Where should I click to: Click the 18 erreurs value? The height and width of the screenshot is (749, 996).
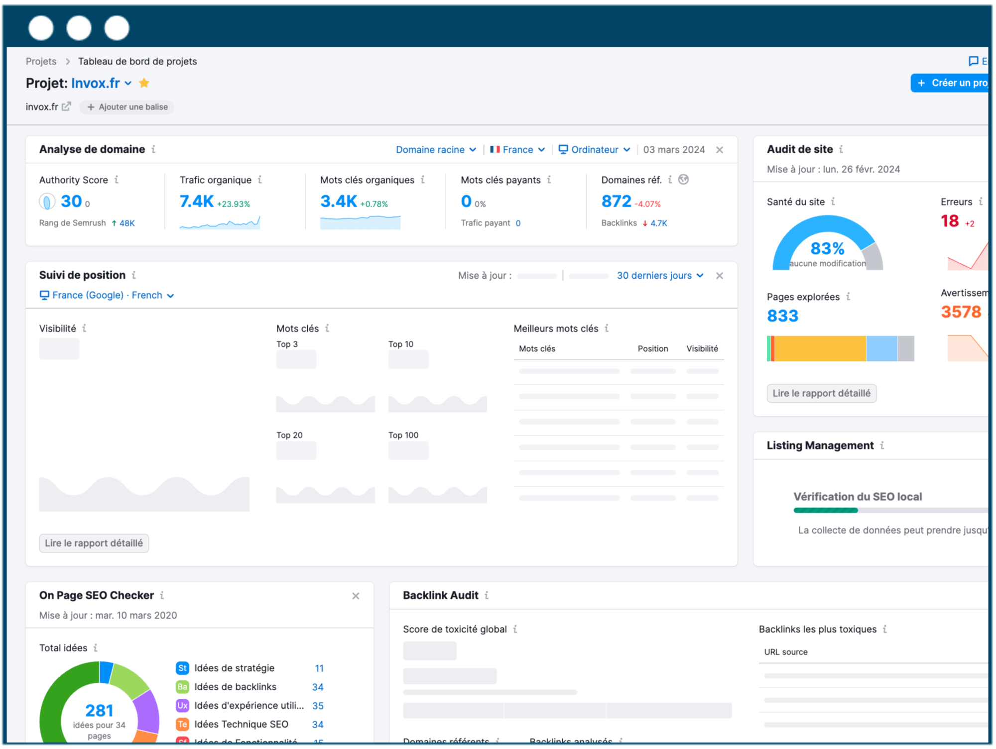pos(950,221)
